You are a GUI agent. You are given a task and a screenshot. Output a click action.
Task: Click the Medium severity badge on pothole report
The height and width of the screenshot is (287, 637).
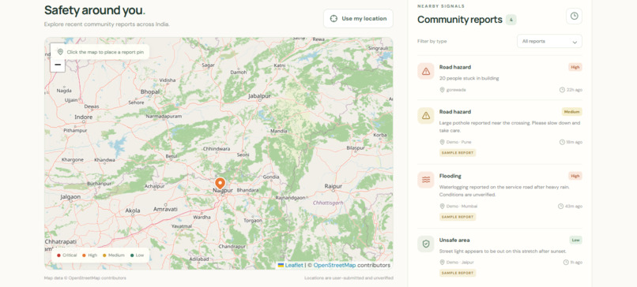pos(571,112)
